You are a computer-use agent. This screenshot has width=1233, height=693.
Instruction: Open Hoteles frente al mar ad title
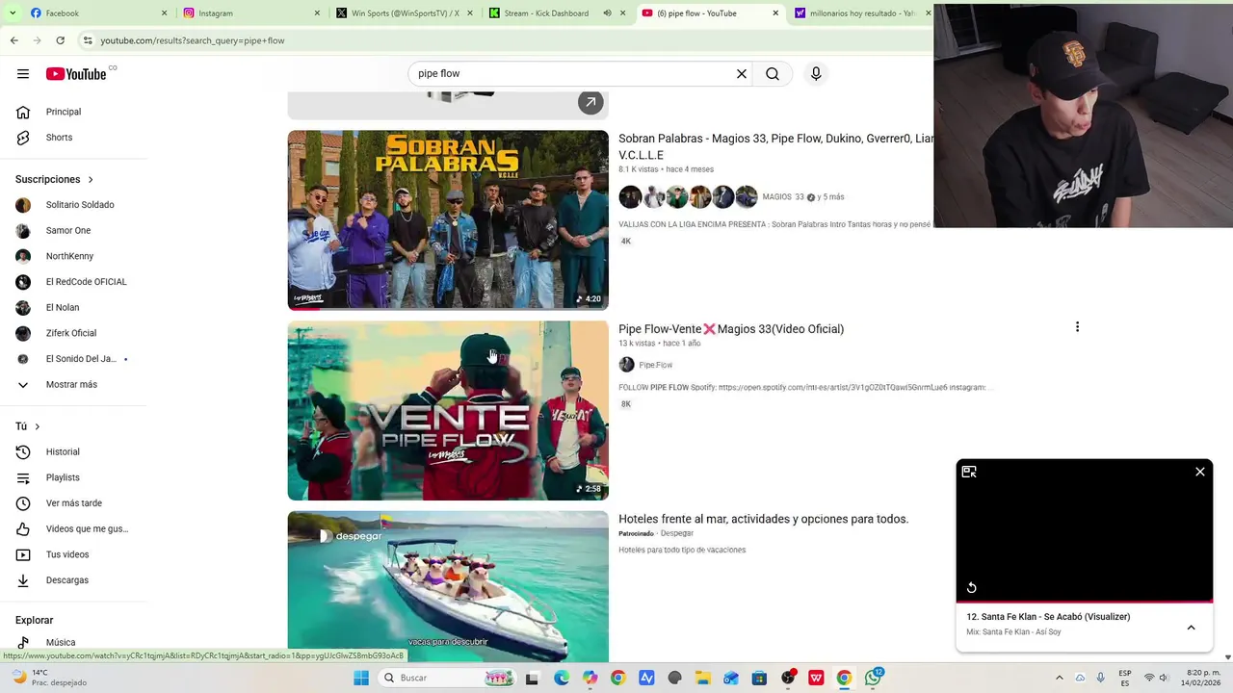pos(763,519)
